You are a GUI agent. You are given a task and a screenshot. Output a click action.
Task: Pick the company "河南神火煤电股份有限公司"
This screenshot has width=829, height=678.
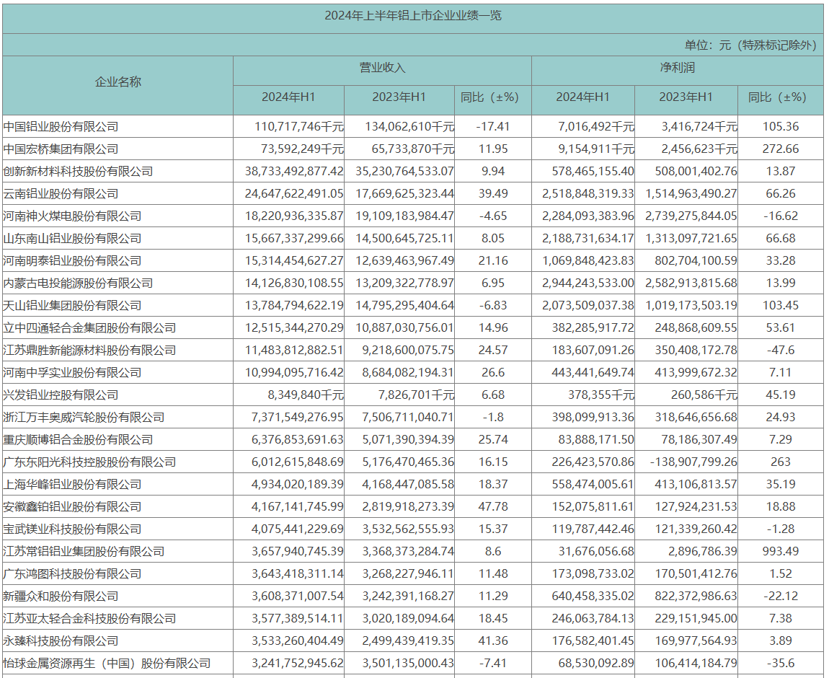click(72, 216)
